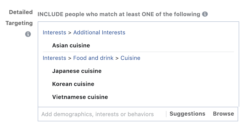246x125 pixels.
Task: Click the INCLUDE people heading text
Action: point(119,14)
